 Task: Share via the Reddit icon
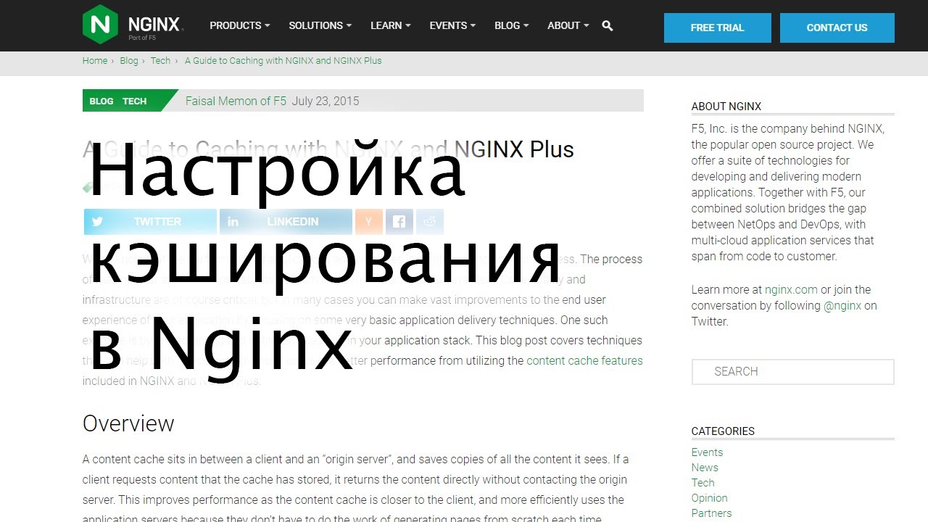tap(430, 222)
